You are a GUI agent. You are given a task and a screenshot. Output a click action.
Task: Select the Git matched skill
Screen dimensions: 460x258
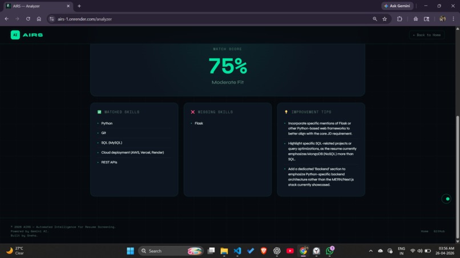103,133
